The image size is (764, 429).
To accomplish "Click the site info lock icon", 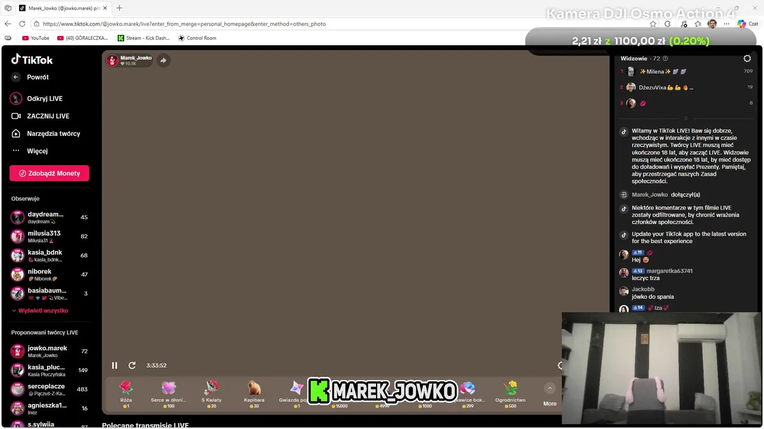I will coord(36,24).
